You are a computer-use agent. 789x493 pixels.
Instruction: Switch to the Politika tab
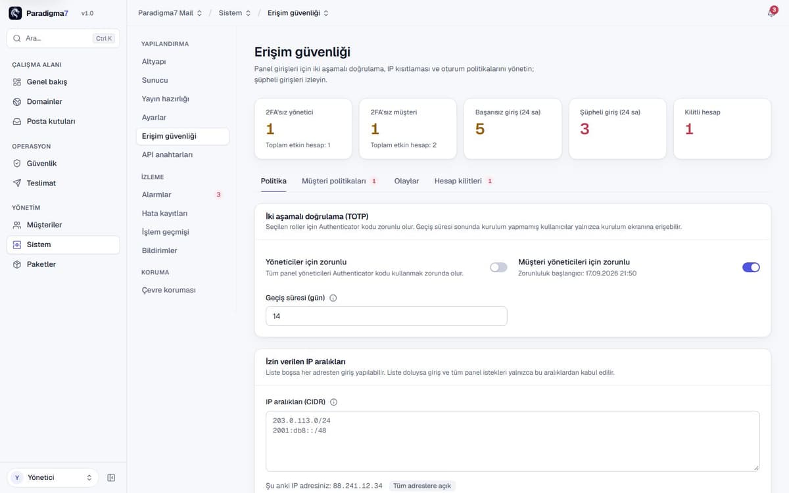274,181
